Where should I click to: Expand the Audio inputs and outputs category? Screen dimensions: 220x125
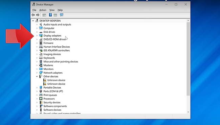[x=37, y=24]
